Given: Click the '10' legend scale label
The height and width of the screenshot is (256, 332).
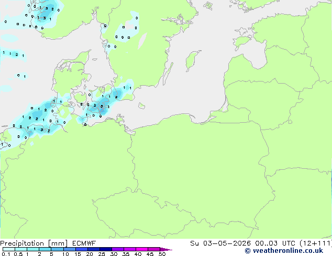Looking at the screenshot, I should pos(65,254).
